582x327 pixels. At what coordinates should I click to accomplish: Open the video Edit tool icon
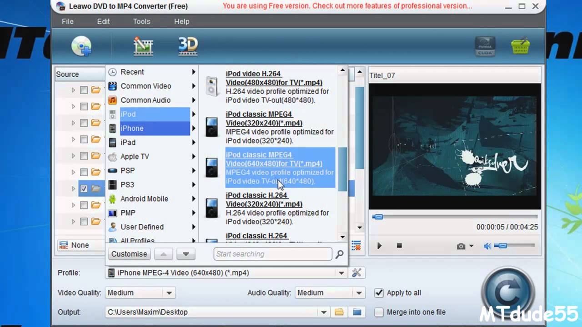143,46
